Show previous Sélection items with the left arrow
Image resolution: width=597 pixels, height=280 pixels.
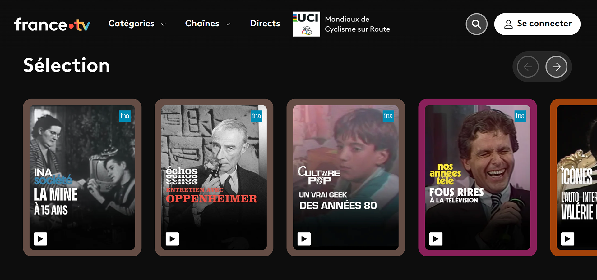528,67
